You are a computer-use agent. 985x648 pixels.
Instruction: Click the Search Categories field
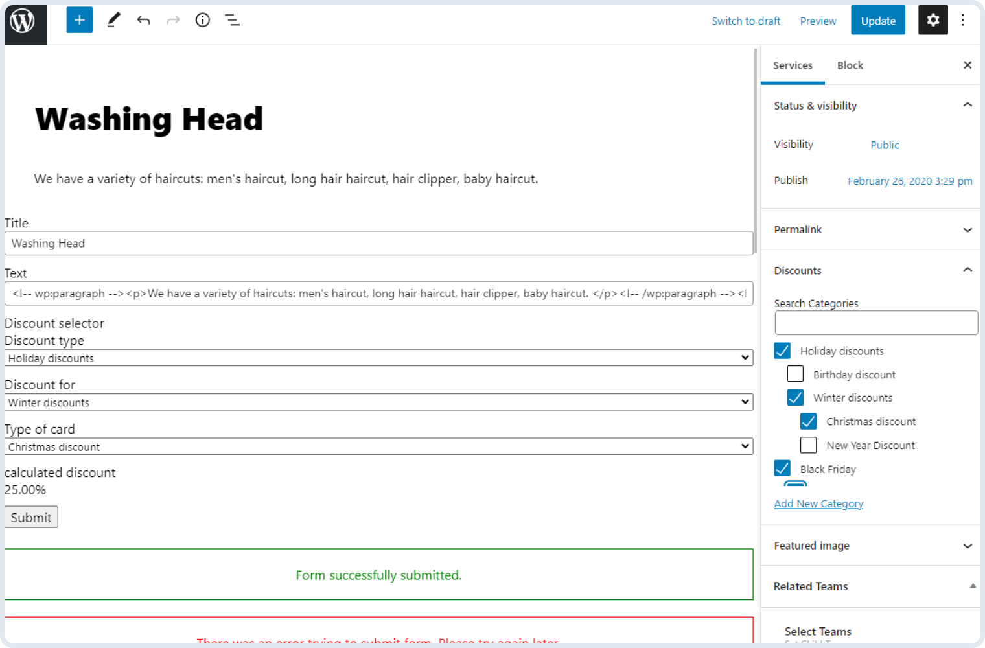[875, 323]
